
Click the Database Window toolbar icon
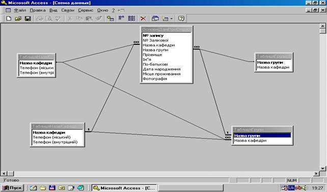(155, 18)
